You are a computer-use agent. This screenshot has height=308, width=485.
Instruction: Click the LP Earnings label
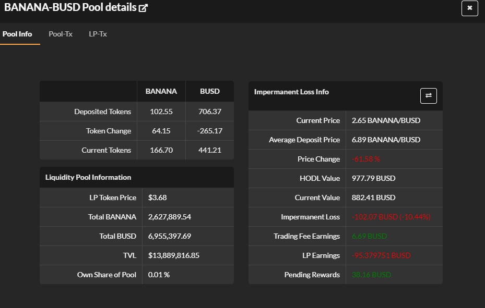coord(321,255)
